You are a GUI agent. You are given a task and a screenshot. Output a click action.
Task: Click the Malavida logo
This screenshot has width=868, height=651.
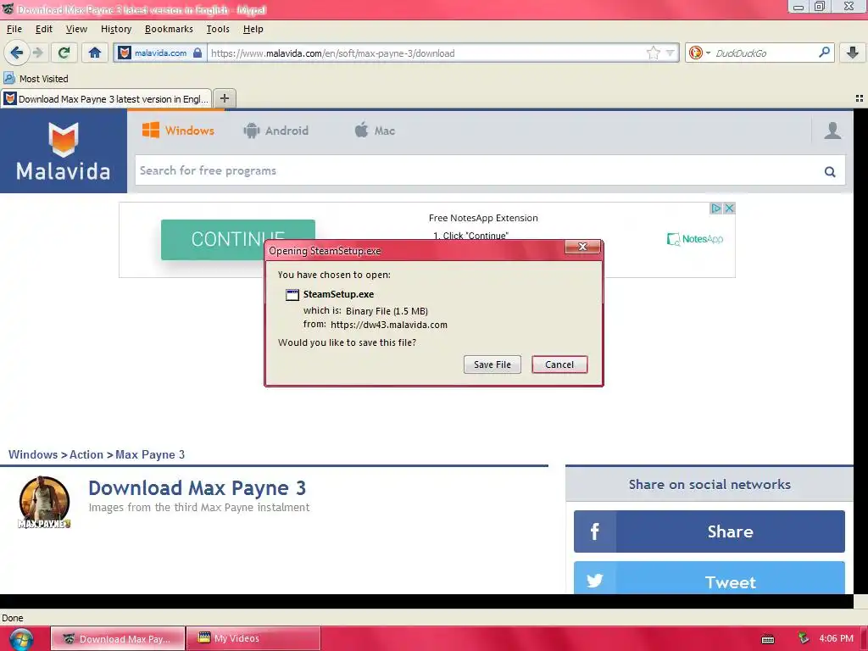pyautogui.click(x=63, y=151)
